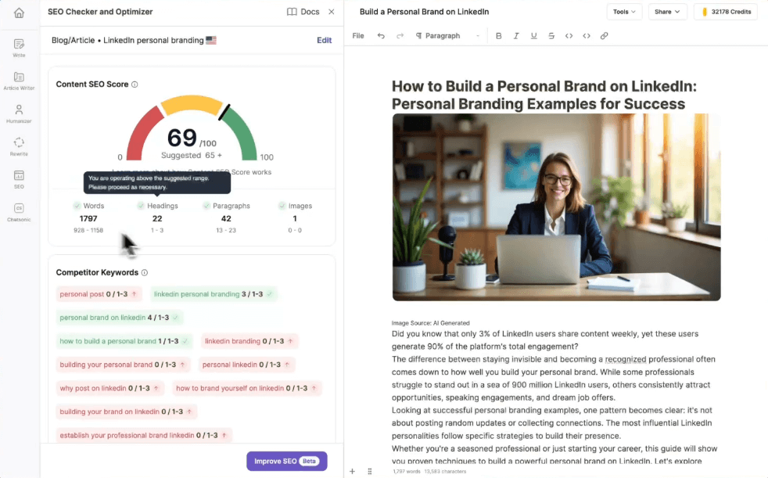Select the 'building your brand on linkedin' chip

click(x=127, y=412)
